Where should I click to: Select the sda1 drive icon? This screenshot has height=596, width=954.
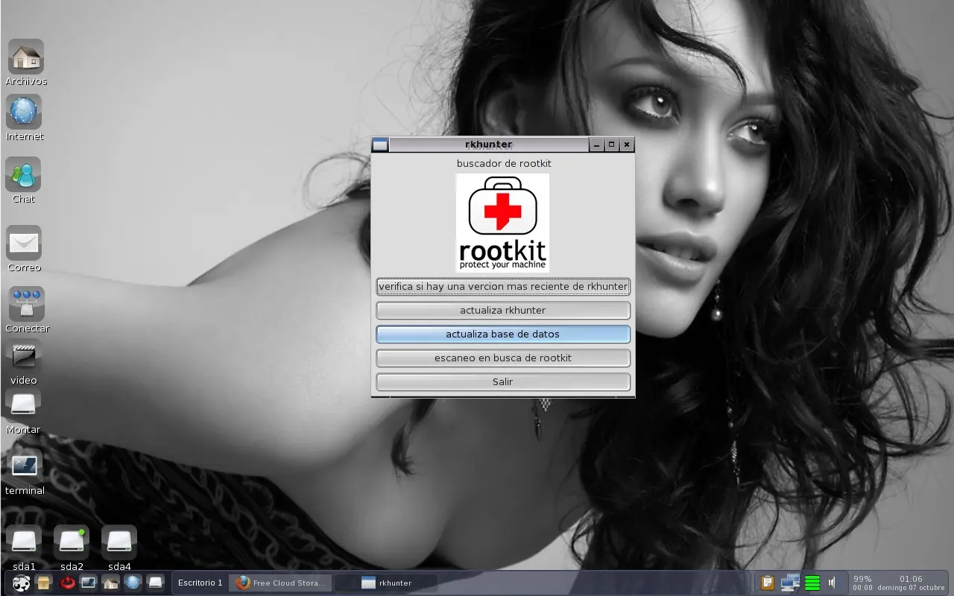24,542
